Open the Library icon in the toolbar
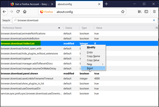This screenshot has height=107, width=159. (139, 12)
